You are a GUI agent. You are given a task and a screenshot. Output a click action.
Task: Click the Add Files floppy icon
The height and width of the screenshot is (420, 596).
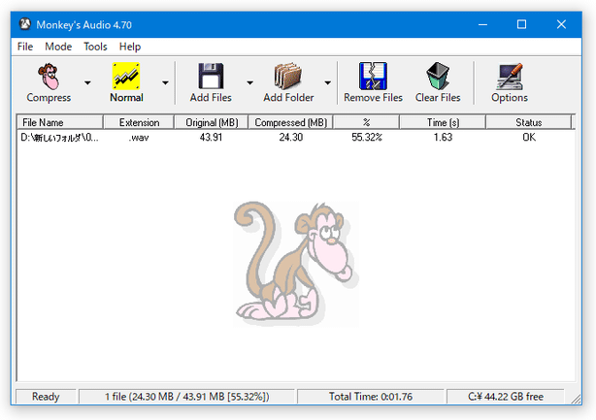211,76
